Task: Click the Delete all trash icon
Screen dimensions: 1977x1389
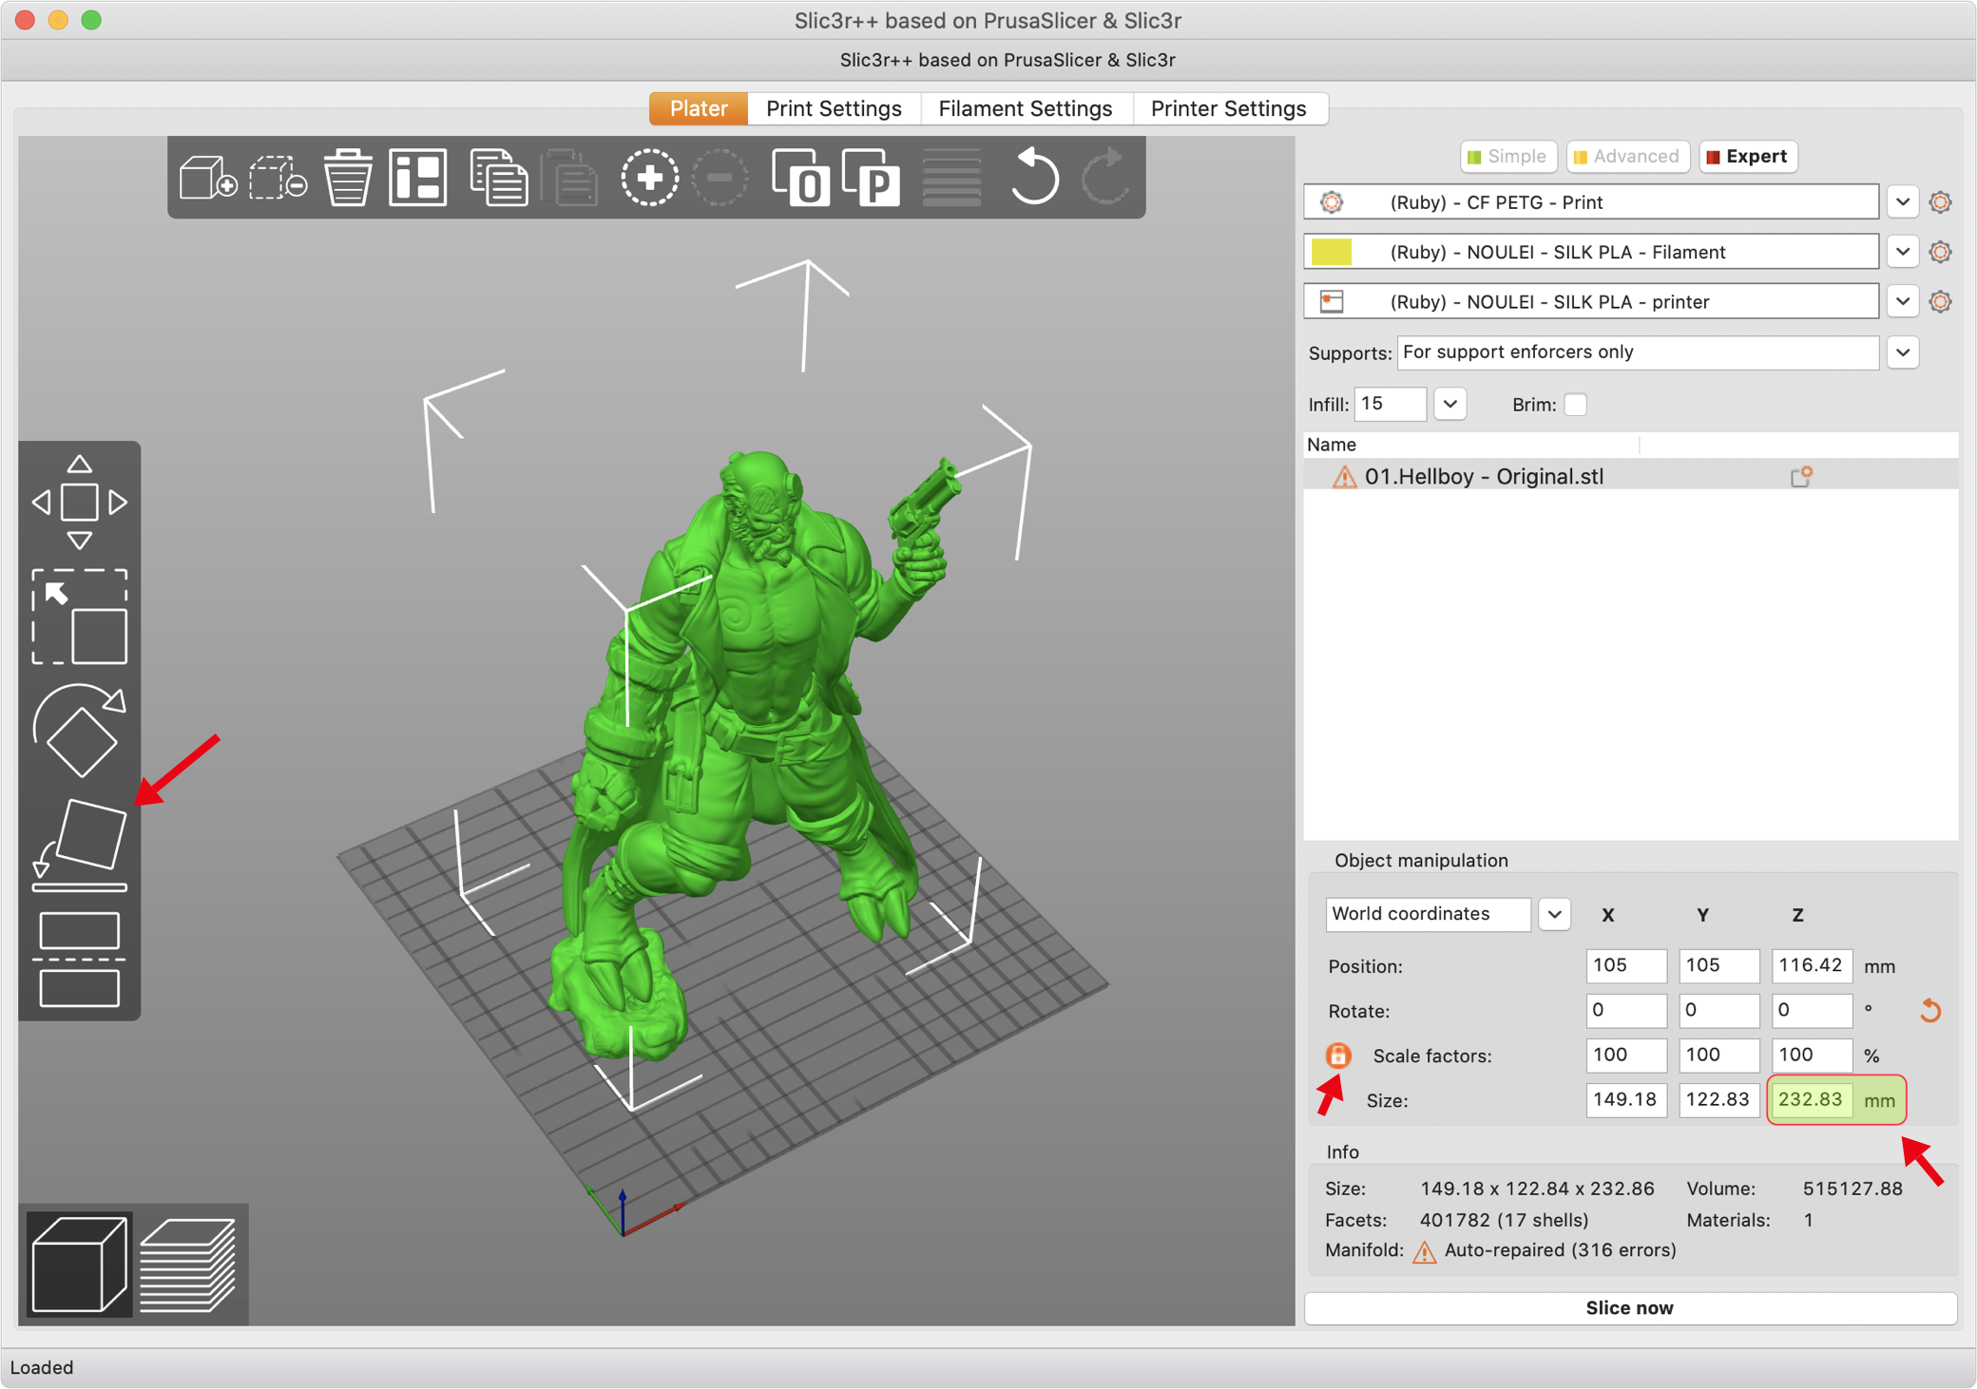Action: tap(347, 178)
